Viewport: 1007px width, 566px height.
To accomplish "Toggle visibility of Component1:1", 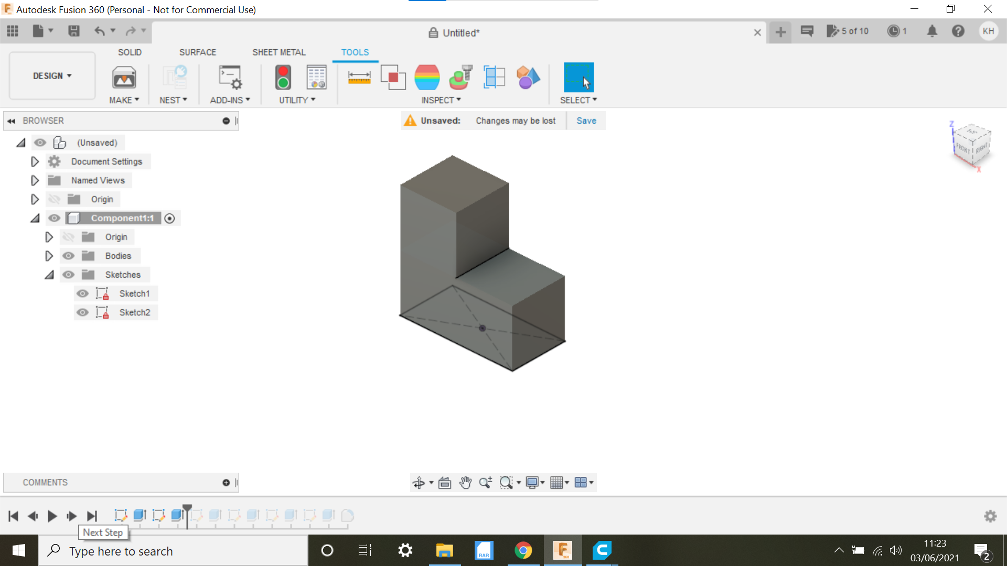I will [x=54, y=218].
